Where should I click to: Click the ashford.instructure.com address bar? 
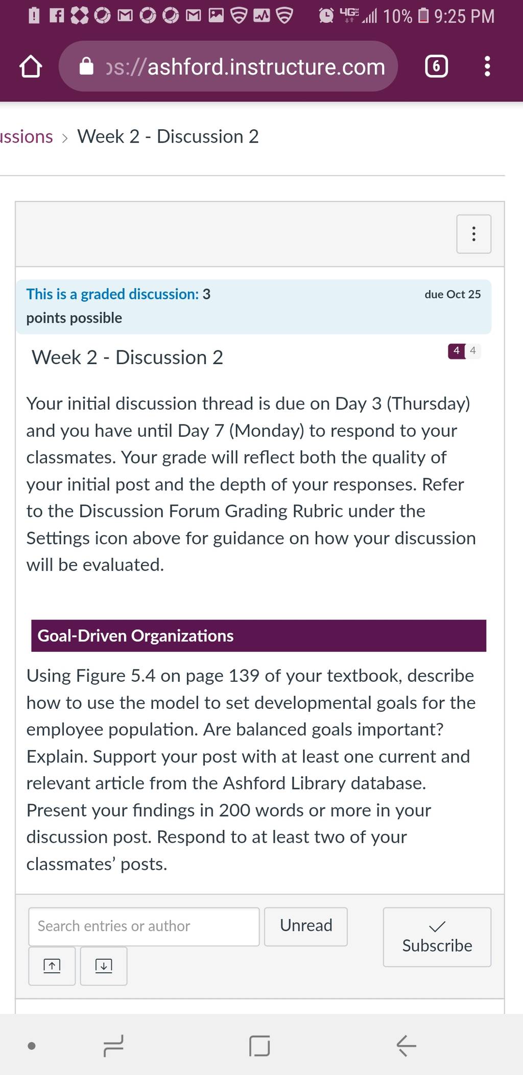(228, 66)
